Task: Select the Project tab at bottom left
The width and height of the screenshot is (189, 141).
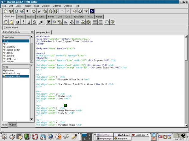Action: point(12,125)
